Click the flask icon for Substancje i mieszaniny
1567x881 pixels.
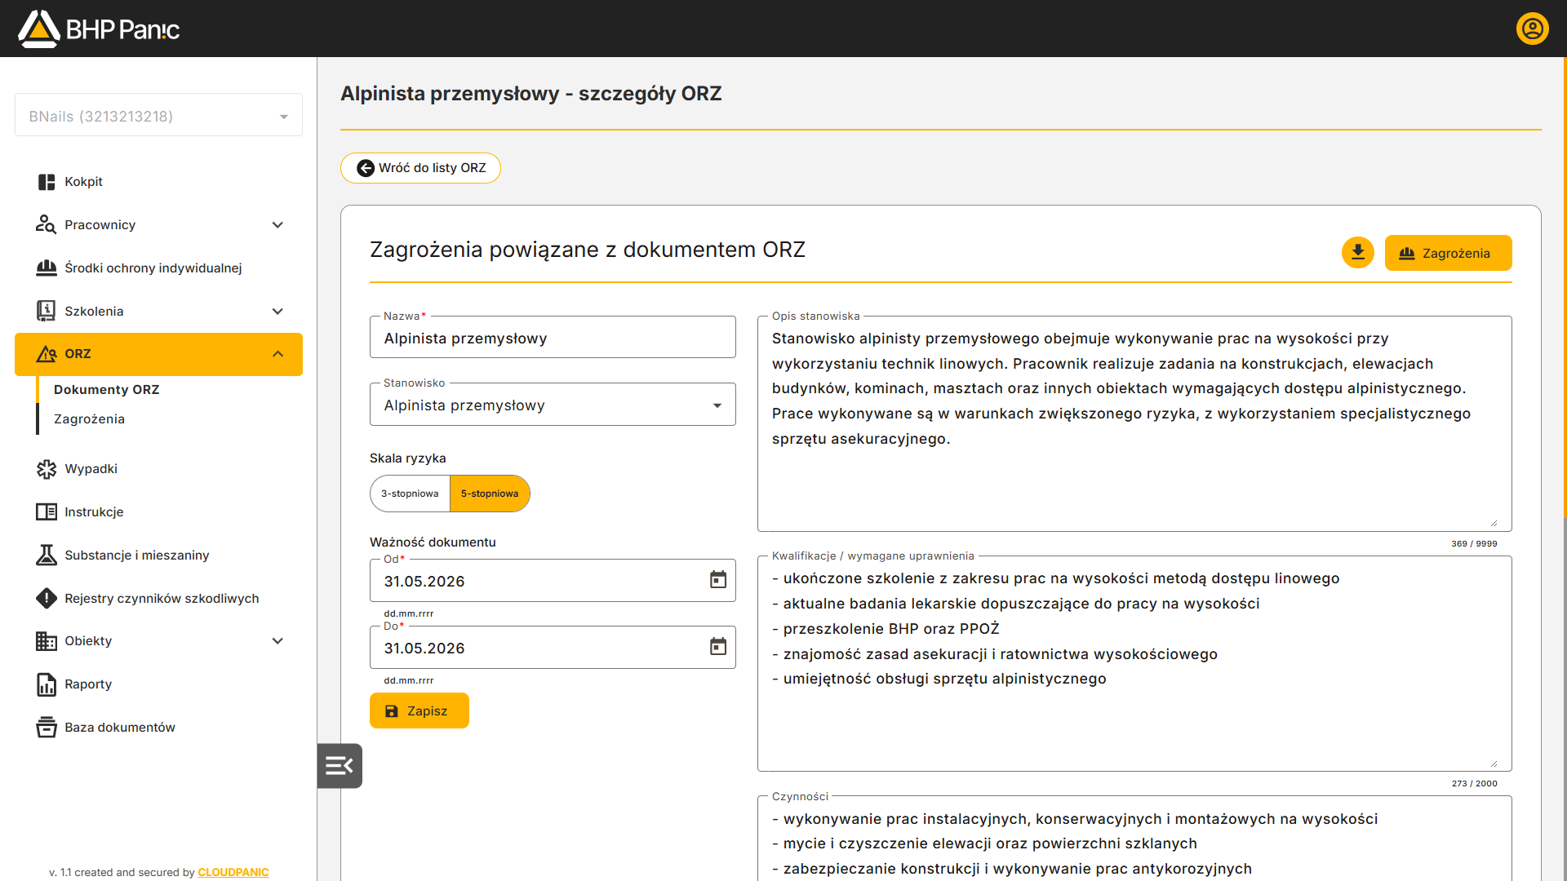[x=47, y=555]
